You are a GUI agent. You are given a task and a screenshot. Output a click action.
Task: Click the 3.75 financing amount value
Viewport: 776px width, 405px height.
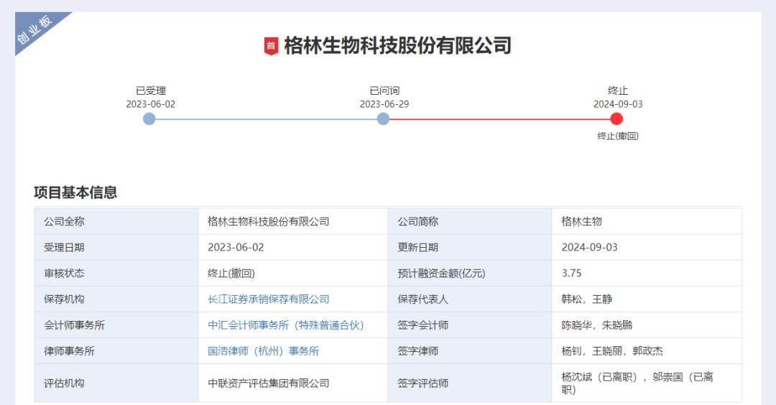(572, 273)
